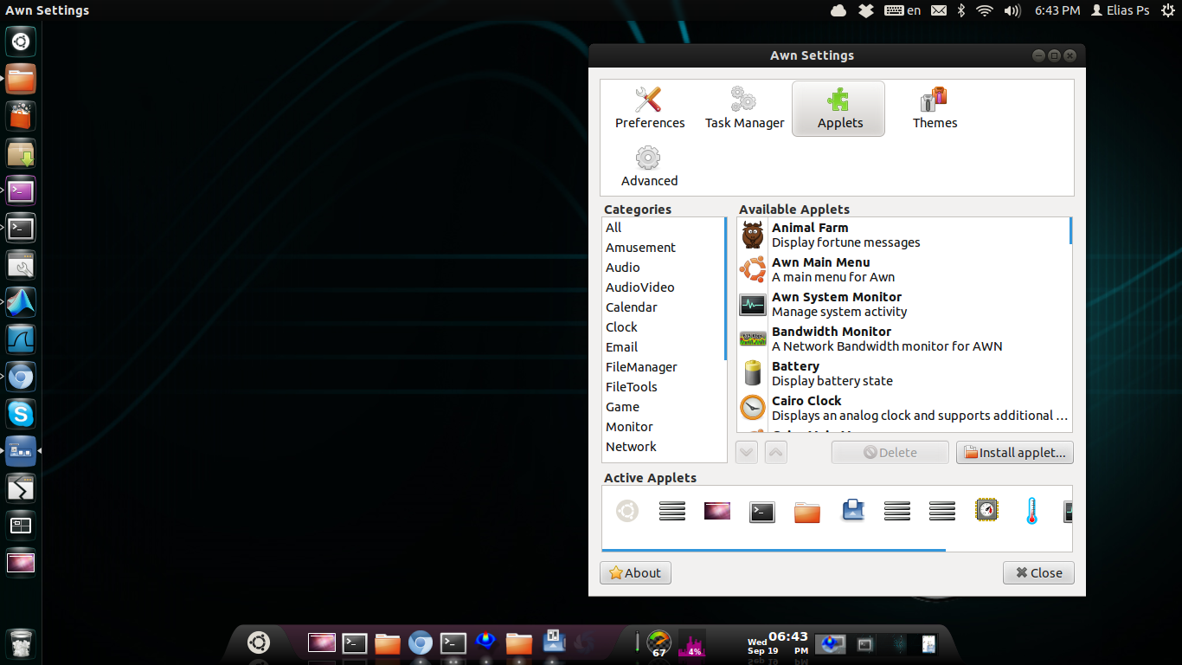Open the volume indicator menu in top panel

(x=1012, y=10)
